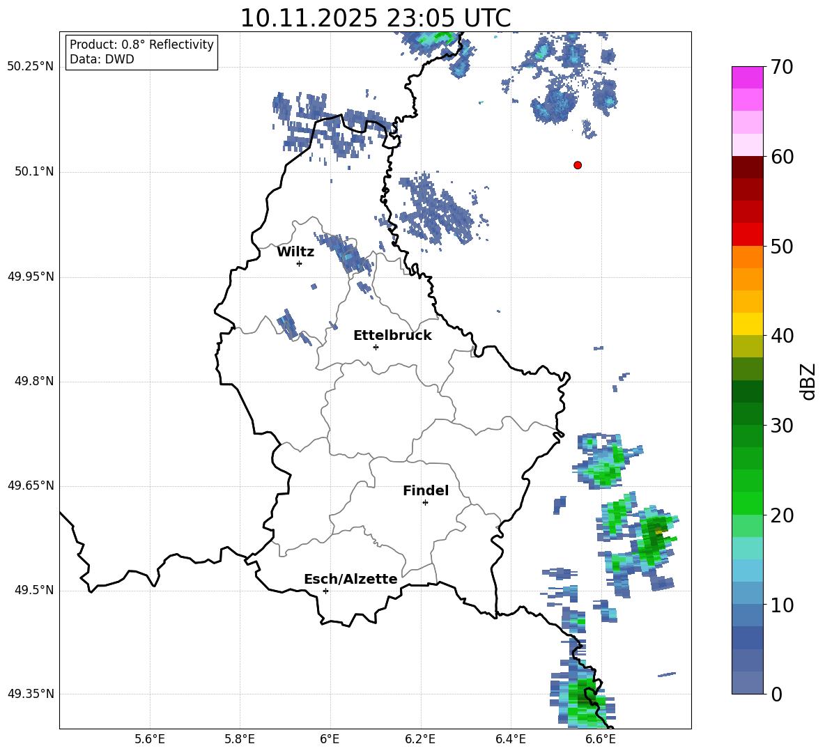
Task: Click the Esch/Alzette station cross marker
Action: (325, 591)
